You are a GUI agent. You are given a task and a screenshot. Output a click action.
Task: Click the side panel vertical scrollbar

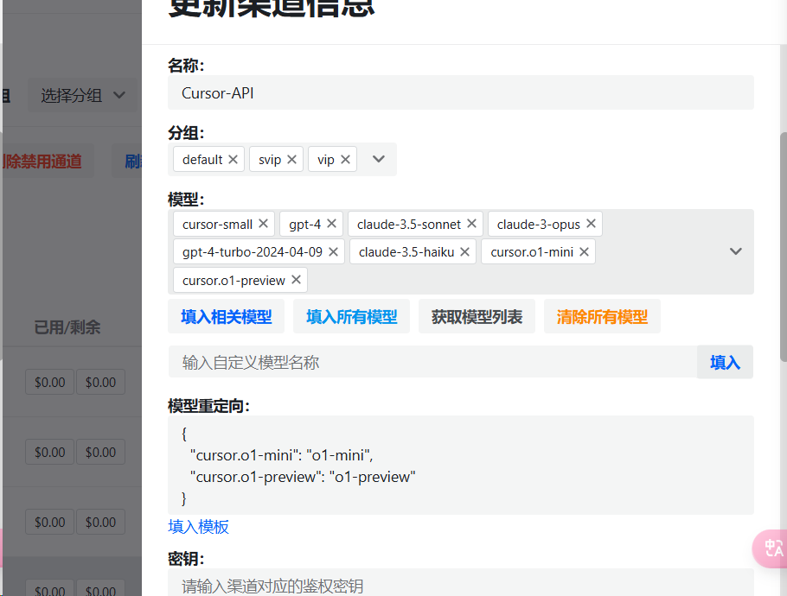tap(784, 245)
